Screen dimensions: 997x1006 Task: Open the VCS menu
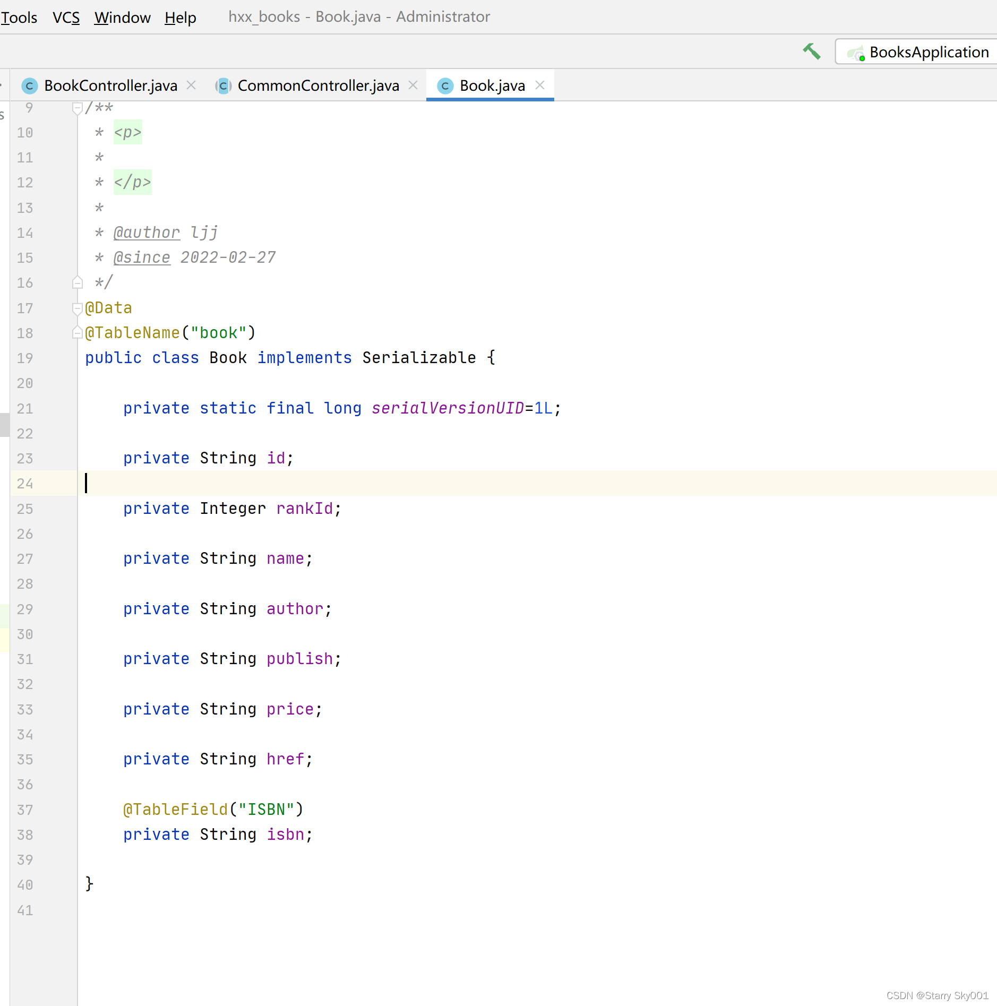pyautogui.click(x=66, y=17)
